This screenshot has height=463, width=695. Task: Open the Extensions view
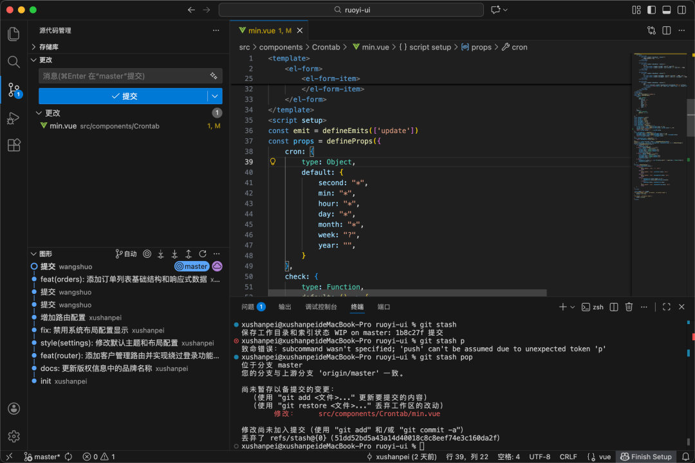tap(14, 146)
